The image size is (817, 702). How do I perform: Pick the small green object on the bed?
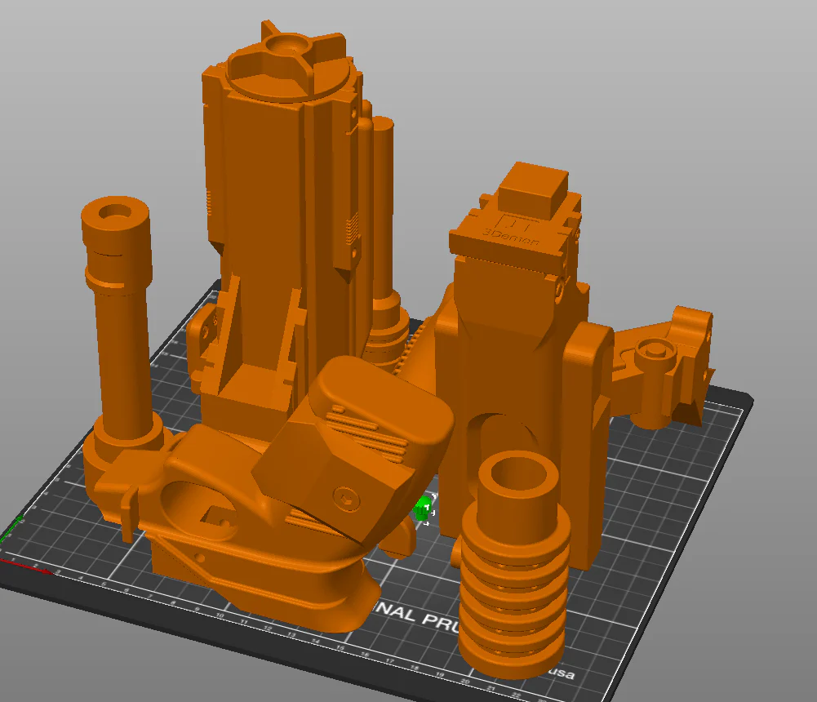tap(424, 508)
